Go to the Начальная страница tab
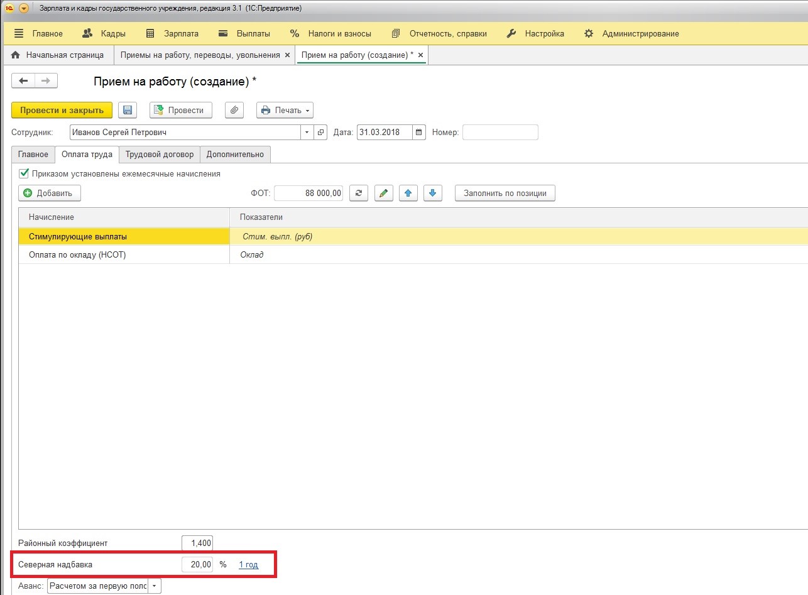The height and width of the screenshot is (595, 808). tap(58, 55)
